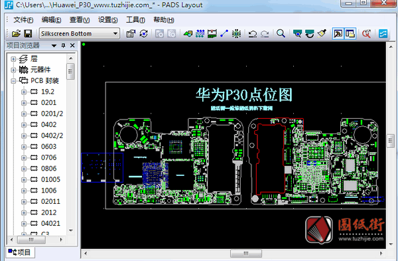Viewport: 398px width, 261px height.
Task: Click the view board icon with eye
Action: 297,34
